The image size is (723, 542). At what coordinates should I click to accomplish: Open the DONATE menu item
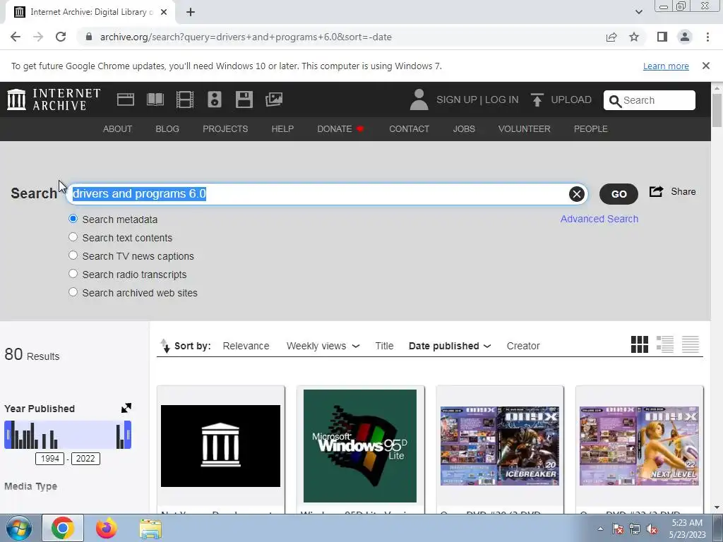click(x=340, y=129)
